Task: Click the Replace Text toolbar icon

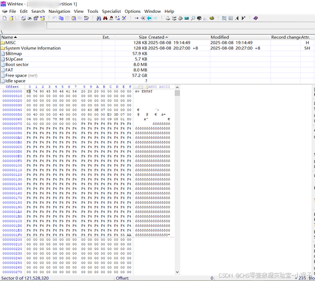Action: 118,18
